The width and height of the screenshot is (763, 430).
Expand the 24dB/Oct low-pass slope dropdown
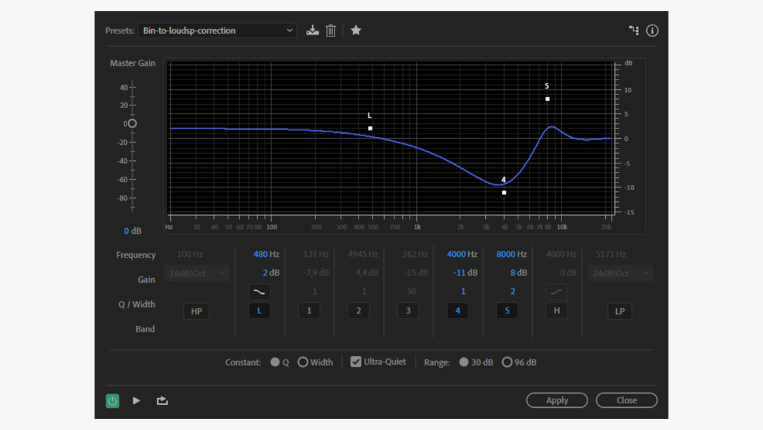[x=620, y=274]
